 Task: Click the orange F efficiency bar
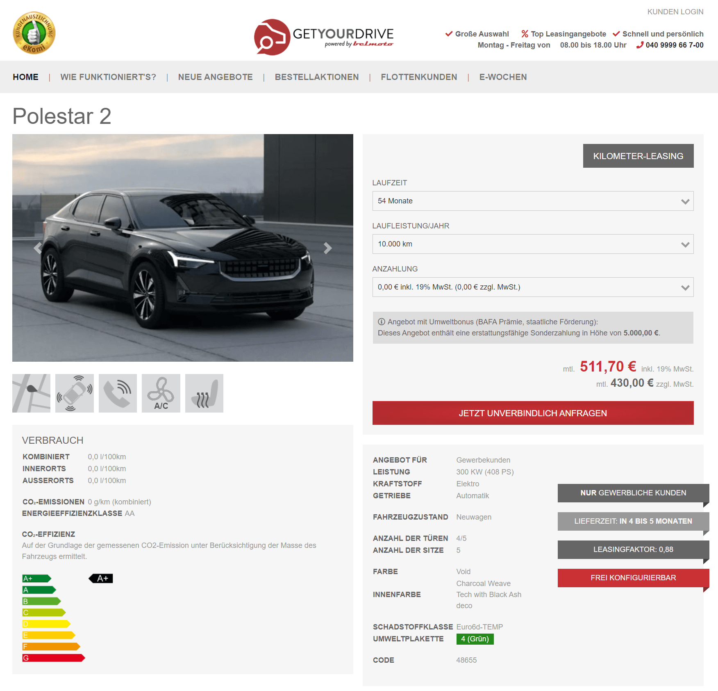51,647
